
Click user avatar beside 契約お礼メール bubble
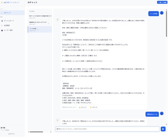click(x=162, y=113)
